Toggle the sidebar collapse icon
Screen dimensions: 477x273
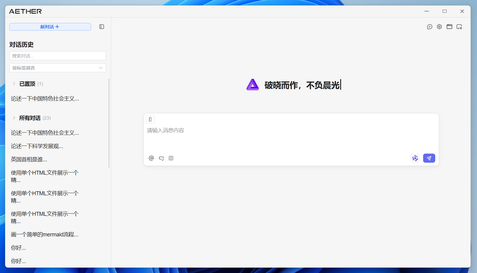(x=102, y=27)
